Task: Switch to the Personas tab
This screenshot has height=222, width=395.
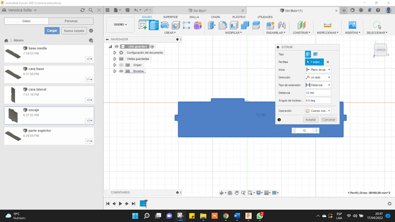Action: click(x=71, y=21)
